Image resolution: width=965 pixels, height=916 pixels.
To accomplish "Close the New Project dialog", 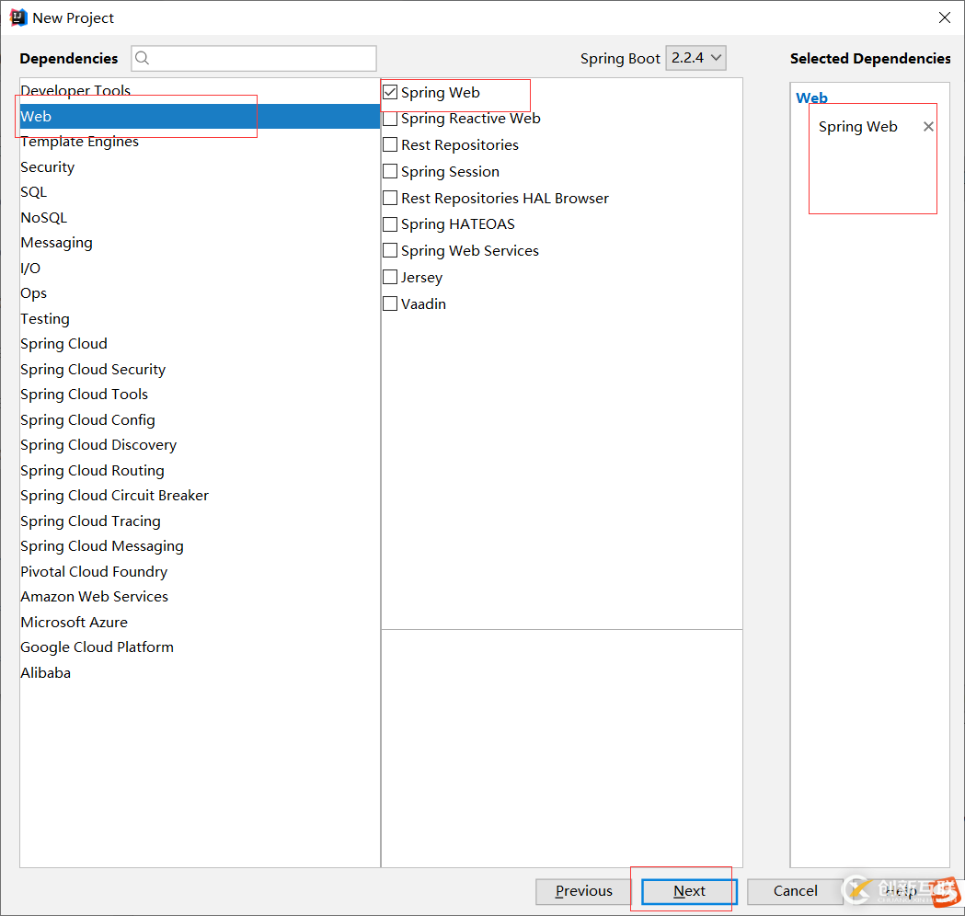I will pyautogui.click(x=944, y=17).
